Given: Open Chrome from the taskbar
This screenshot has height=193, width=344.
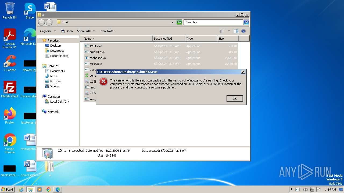Looking at the screenshot, I should coord(49,190).
